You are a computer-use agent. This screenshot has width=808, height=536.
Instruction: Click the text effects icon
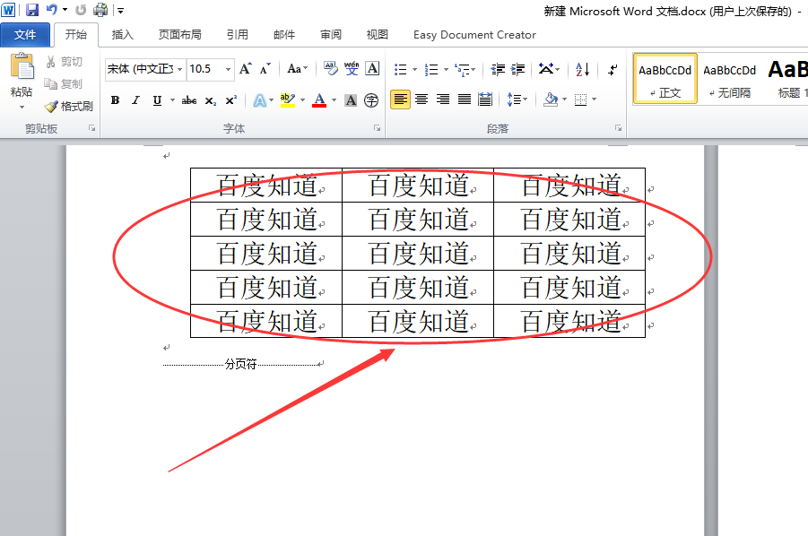pos(260,99)
